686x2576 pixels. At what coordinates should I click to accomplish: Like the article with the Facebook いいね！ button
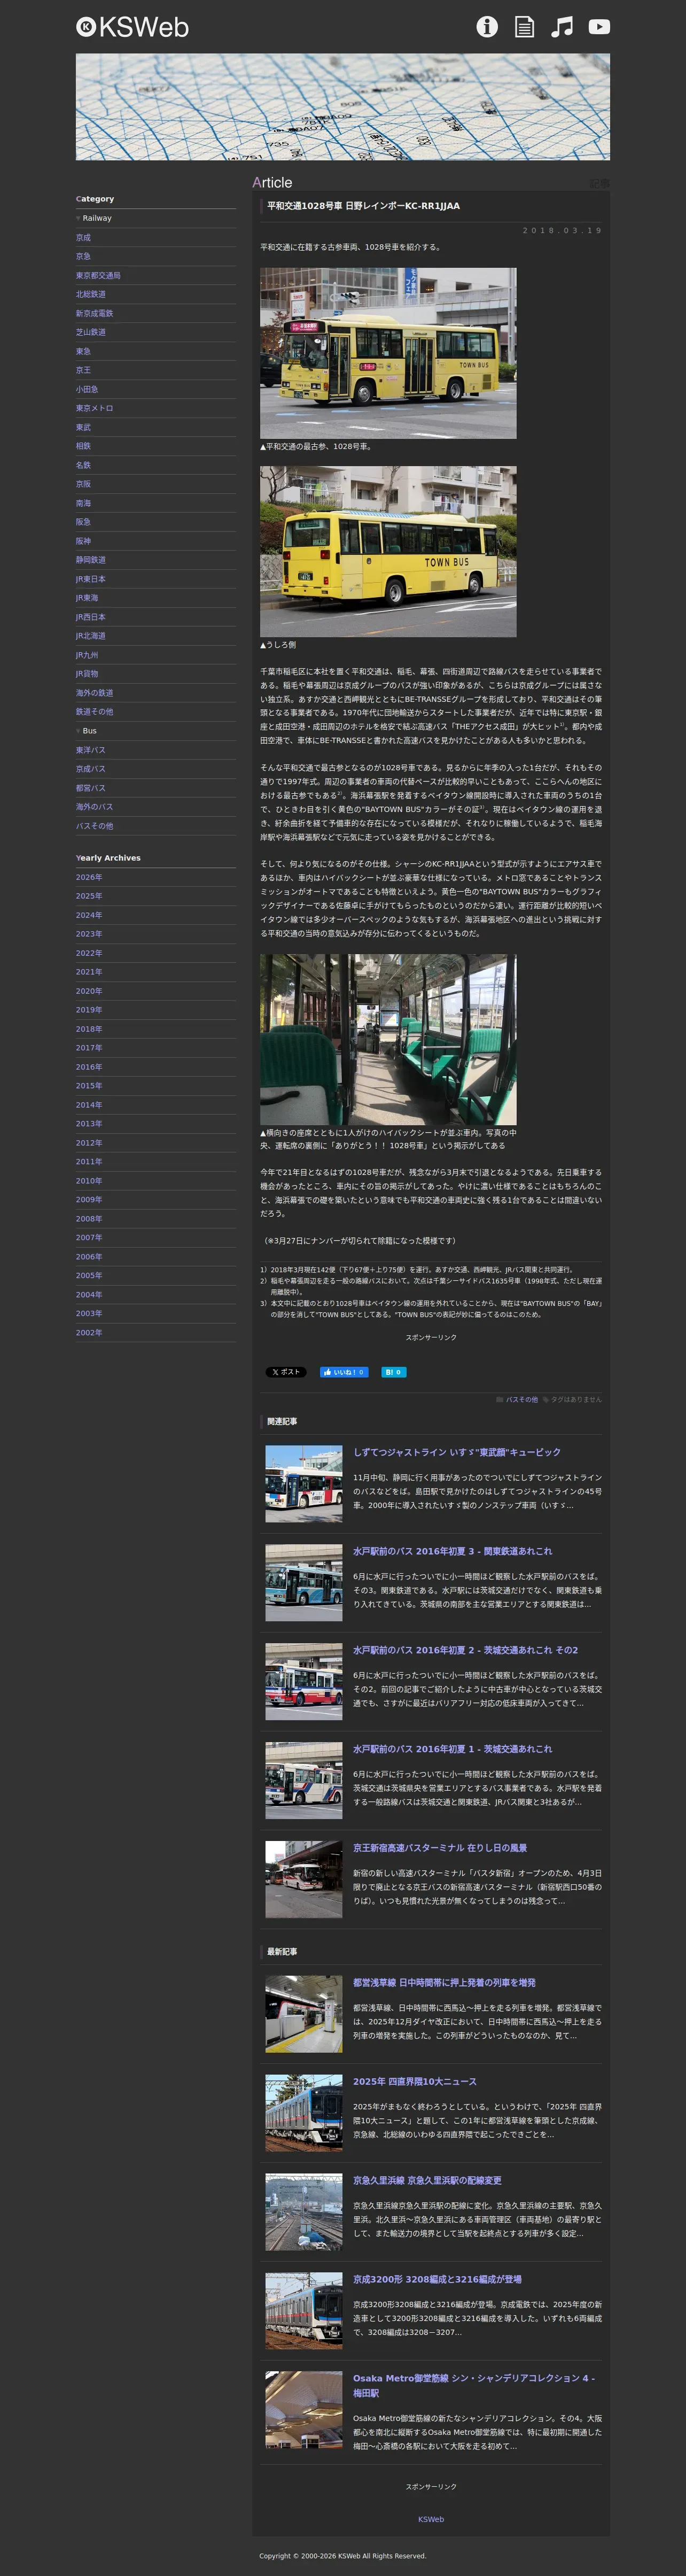coord(344,1372)
